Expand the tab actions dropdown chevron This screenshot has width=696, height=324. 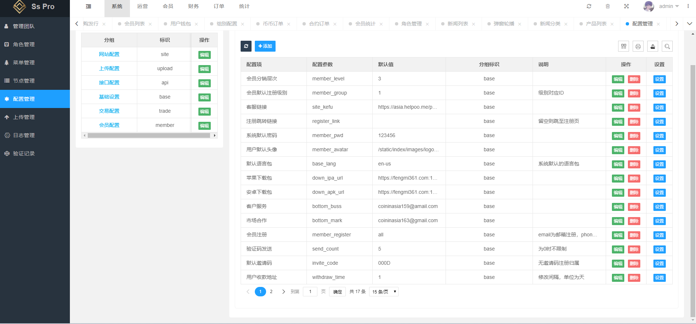click(x=689, y=24)
